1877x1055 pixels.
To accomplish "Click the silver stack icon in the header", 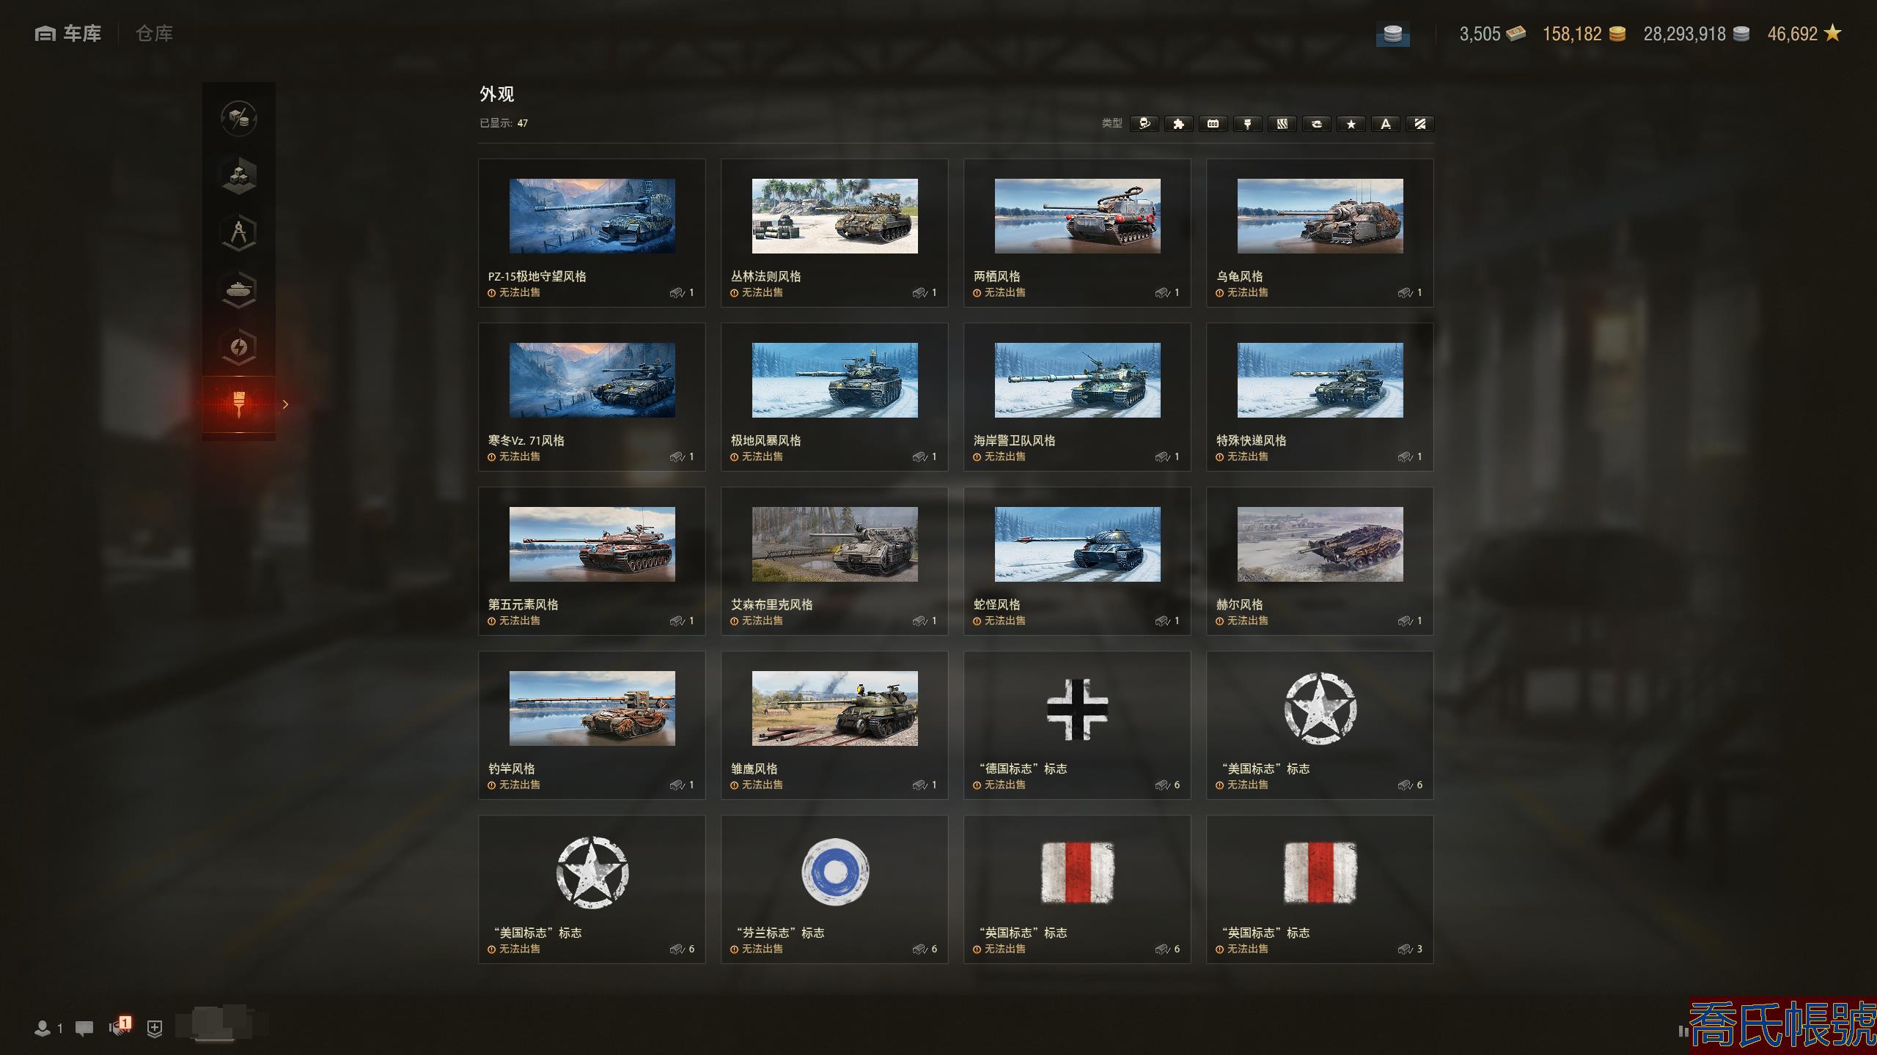I will 1392,34.
